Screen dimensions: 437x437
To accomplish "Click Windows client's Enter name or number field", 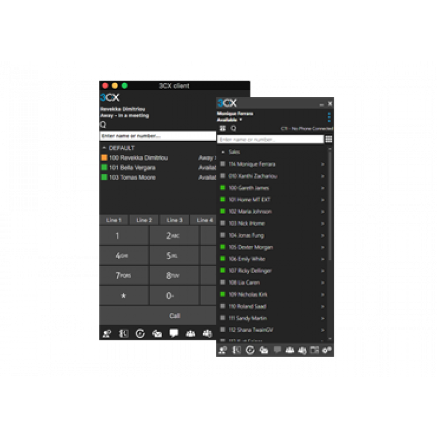I will point(270,139).
